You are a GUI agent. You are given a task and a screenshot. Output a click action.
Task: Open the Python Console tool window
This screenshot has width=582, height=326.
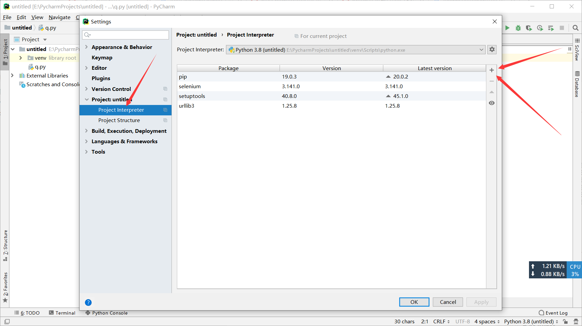point(106,313)
